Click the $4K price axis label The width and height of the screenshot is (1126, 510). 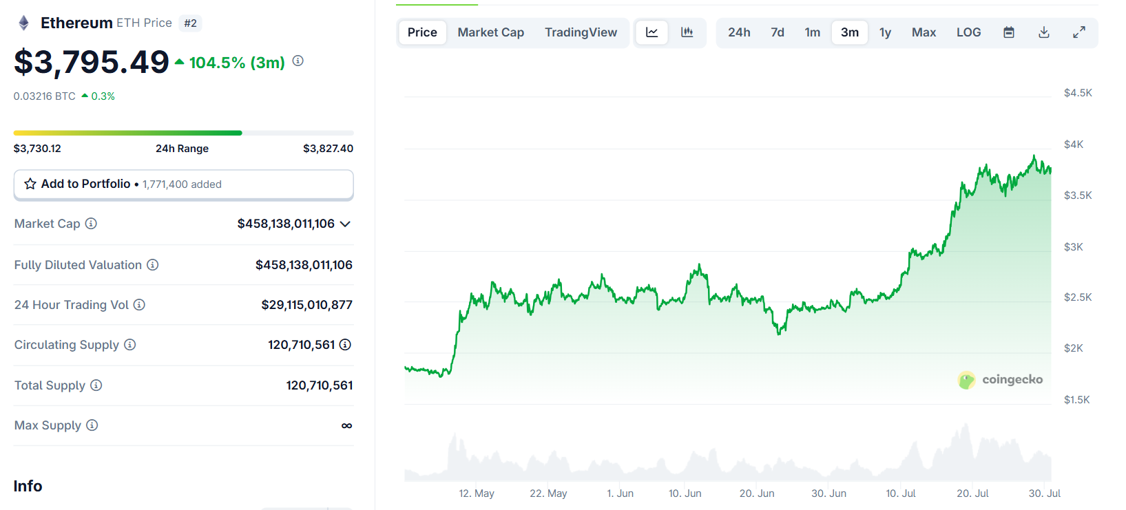pos(1074,145)
